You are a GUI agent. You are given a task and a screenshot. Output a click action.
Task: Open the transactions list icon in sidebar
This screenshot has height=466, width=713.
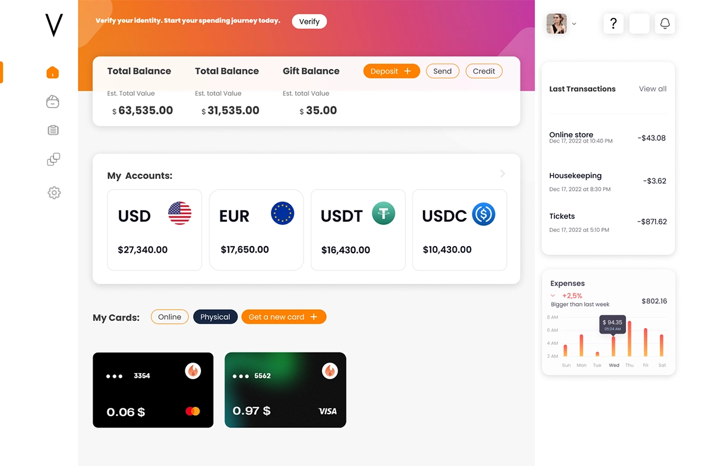click(53, 130)
